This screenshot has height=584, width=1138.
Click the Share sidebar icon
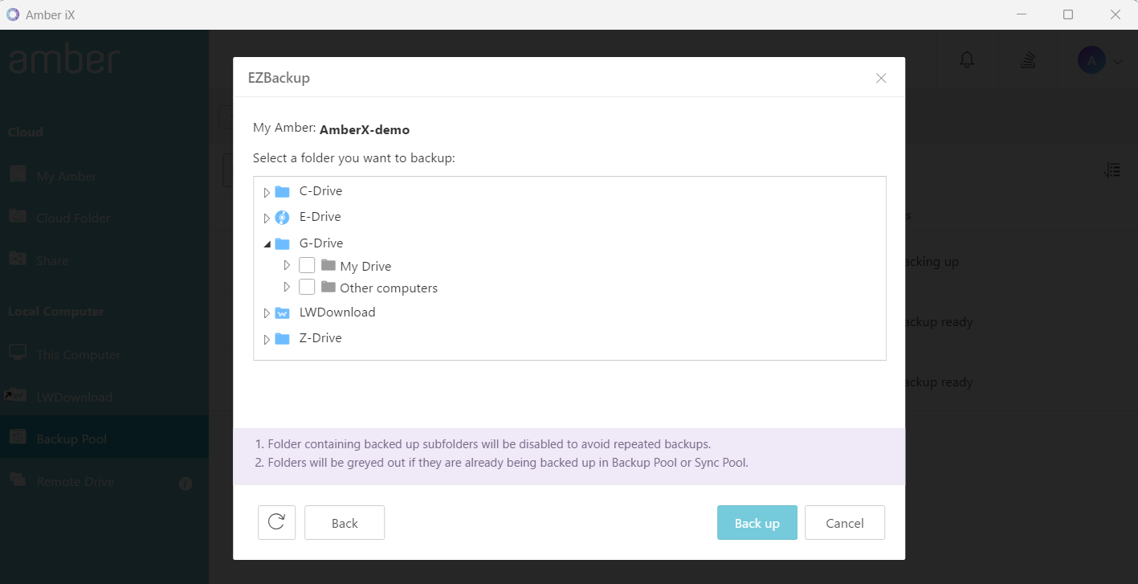(18, 259)
